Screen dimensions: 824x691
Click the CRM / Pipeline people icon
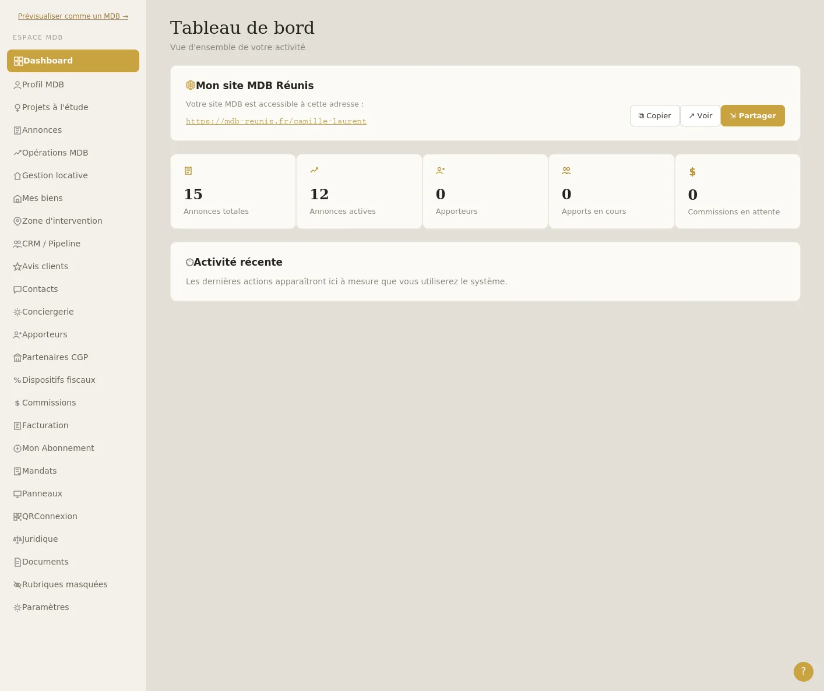(x=17, y=244)
